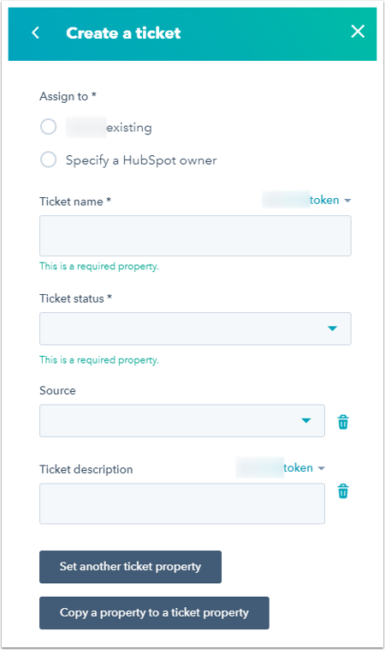
Task: Click the 'Specify a HubSpot owner' label text
Action: tap(141, 160)
